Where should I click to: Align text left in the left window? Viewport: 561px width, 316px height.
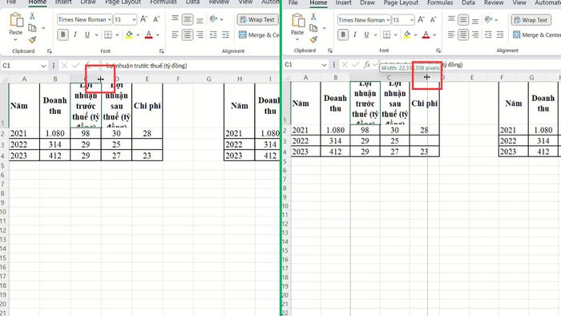(x=175, y=34)
